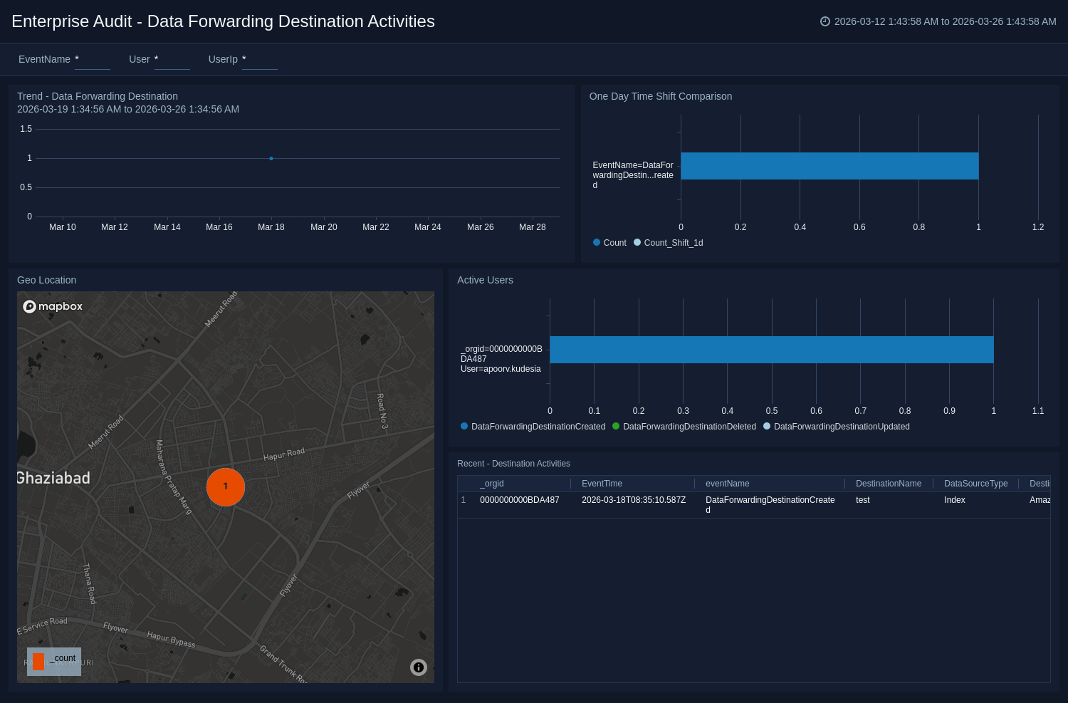Viewport: 1068px width, 703px height.
Task: Edit the EventName filter field
Action: pyautogui.click(x=92, y=60)
